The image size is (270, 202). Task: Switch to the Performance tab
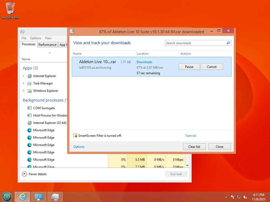coord(47,45)
